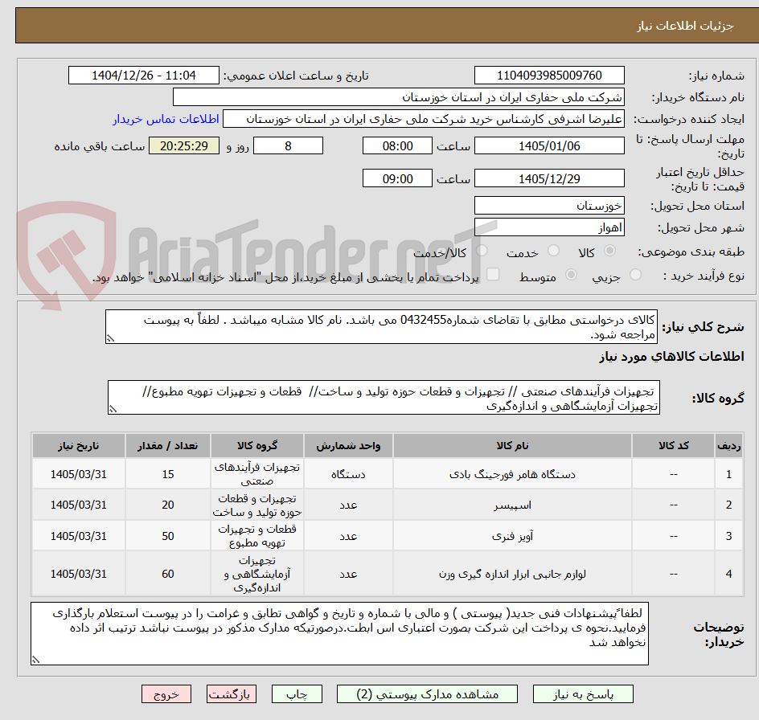Screen dimensions: 759x720
Task: Click the deadline time field 08:00
Action: [397, 145]
